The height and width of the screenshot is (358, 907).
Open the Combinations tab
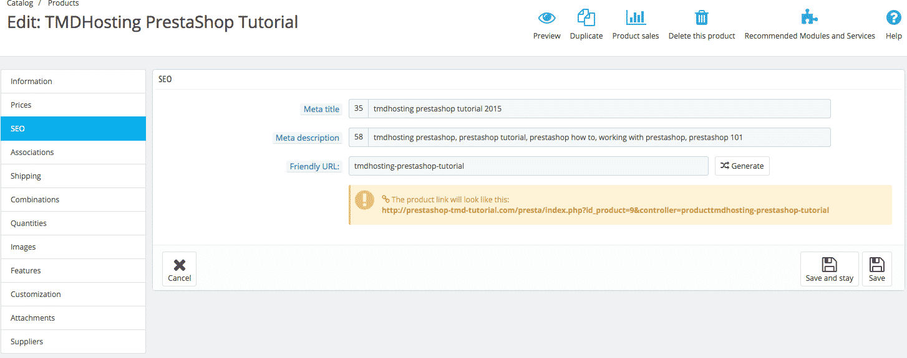tap(74, 200)
